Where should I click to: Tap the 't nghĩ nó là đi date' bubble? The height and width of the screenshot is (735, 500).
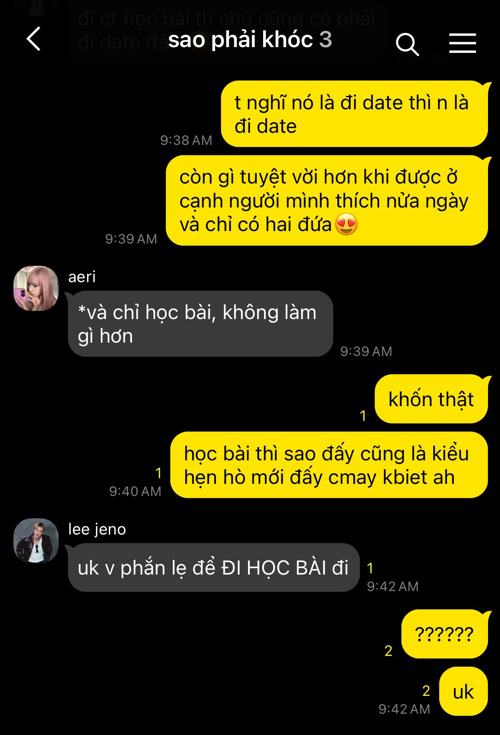tap(354, 114)
